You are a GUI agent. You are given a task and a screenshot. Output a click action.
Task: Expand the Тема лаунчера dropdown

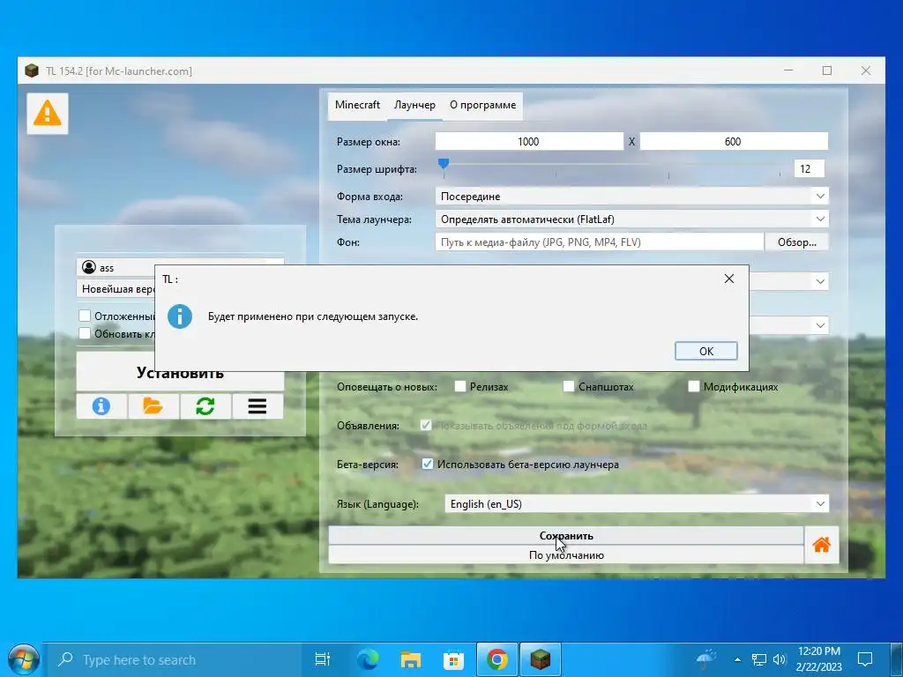631,219
